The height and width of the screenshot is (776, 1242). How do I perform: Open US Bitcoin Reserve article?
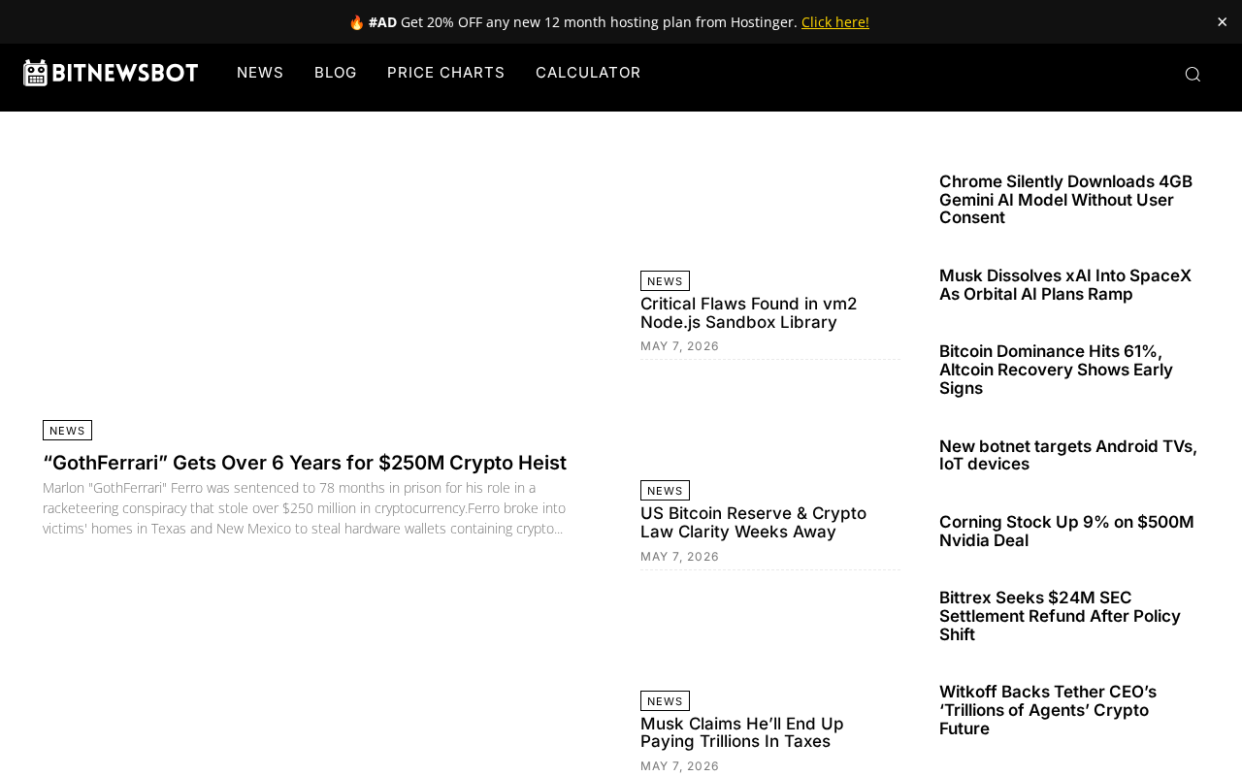[754, 523]
